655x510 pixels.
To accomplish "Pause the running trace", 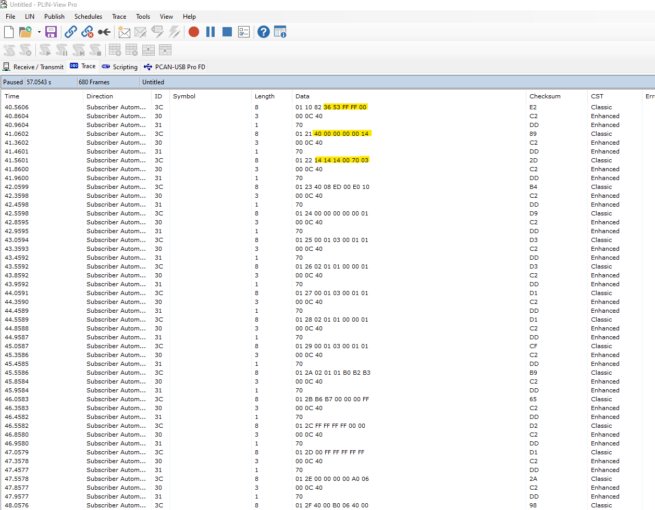I will 211,32.
